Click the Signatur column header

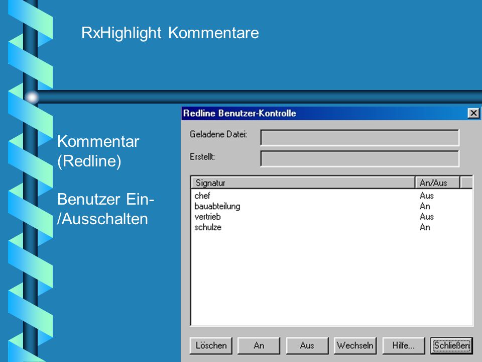(x=303, y=183)
